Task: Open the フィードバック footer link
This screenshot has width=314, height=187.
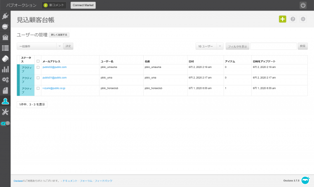Action: [x=103, y=181]
